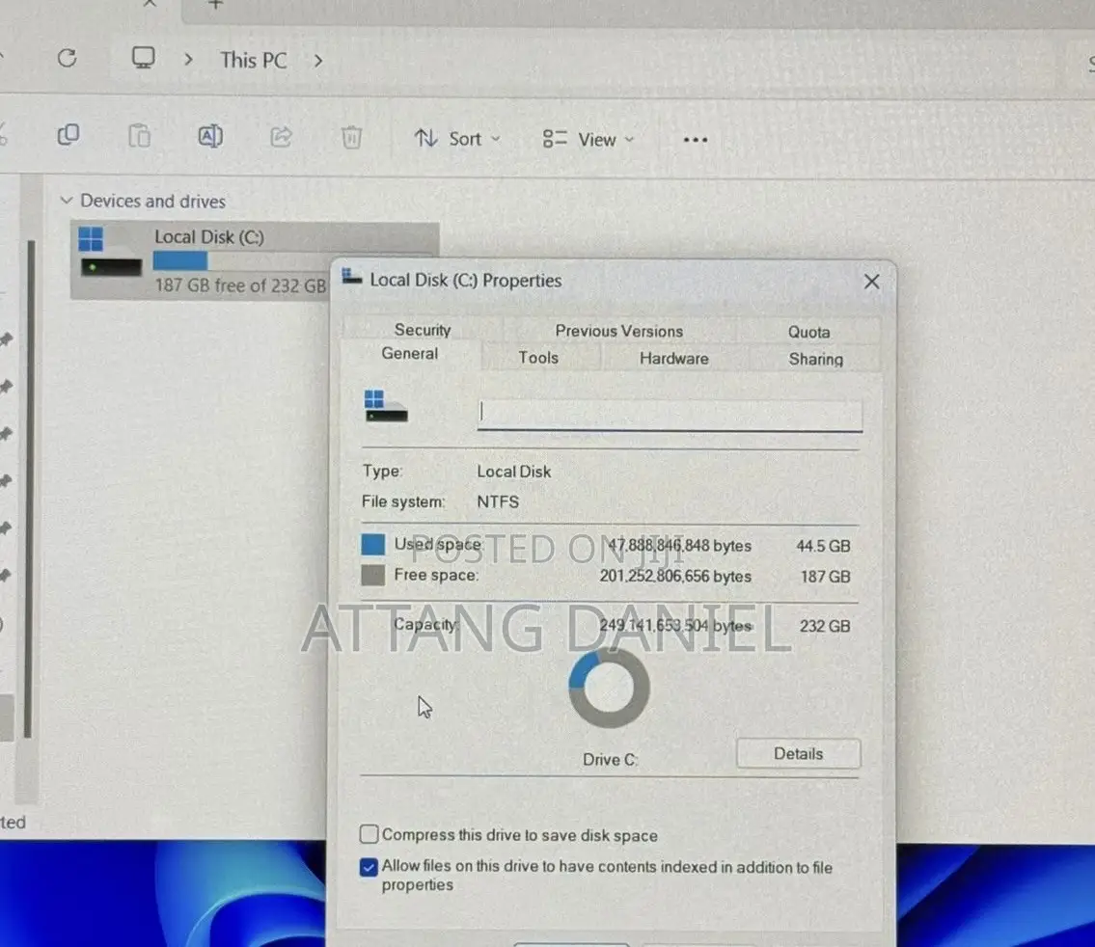1095x947 pixels.
Task: Uncheck Allow files to be indexed
Action: pyautogui.click(x=369, y=868)
